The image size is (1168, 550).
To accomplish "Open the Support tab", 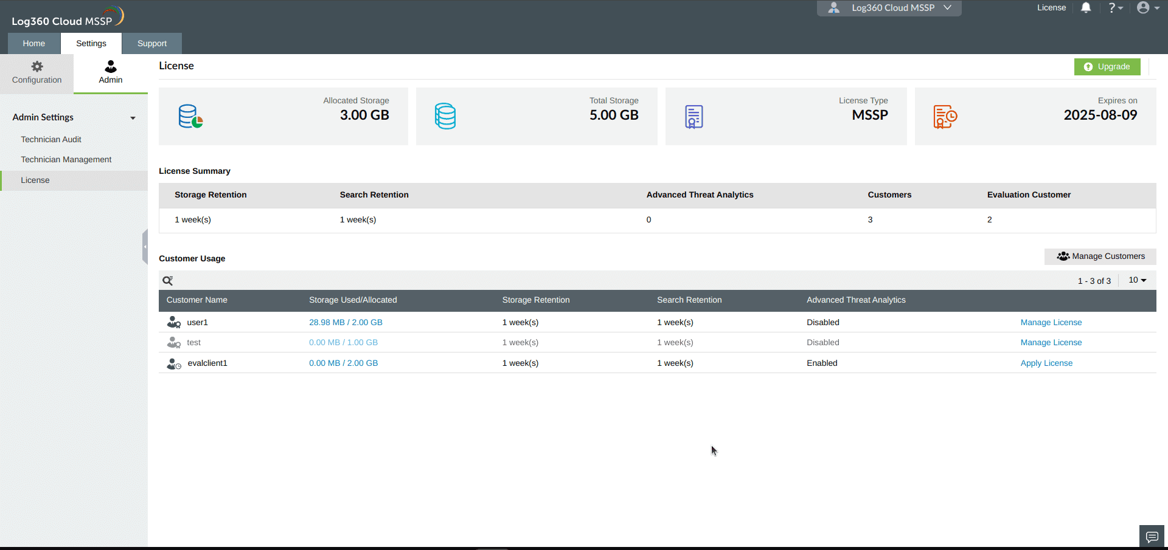I will (152, 43).
